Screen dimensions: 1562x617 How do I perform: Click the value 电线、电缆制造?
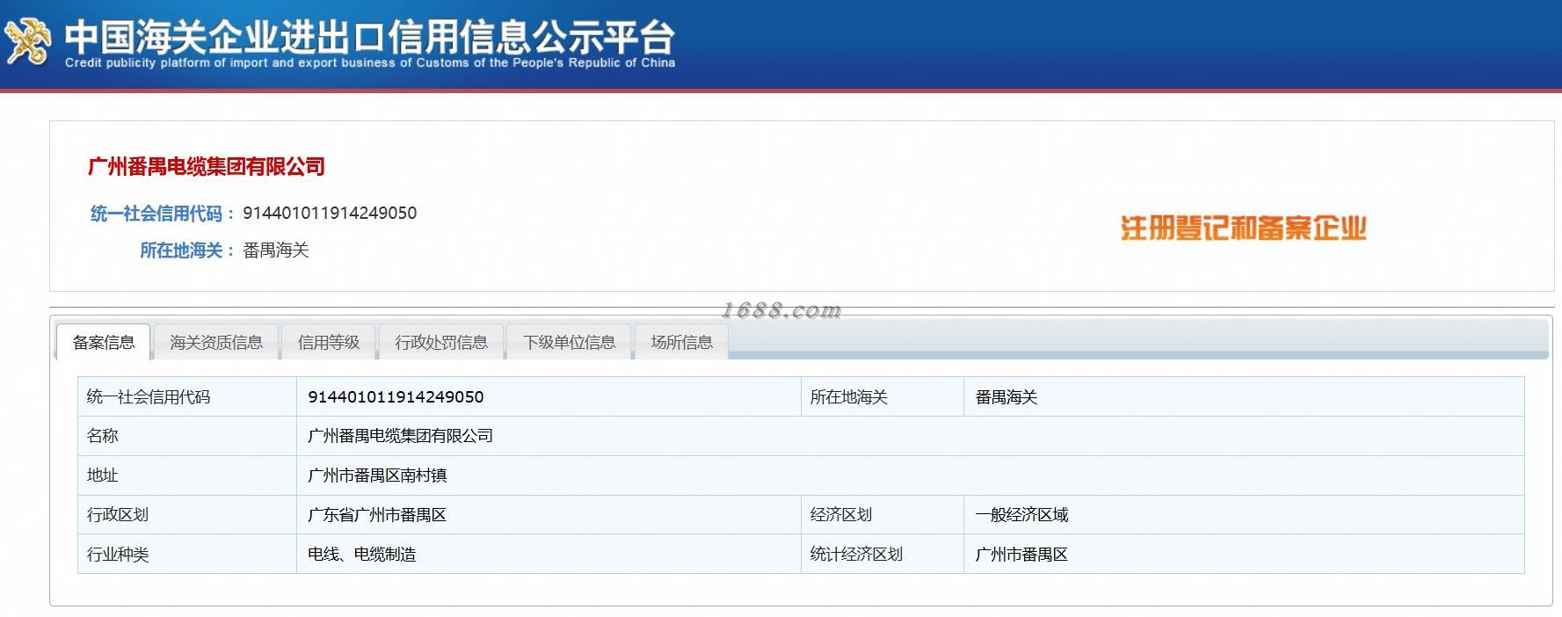[x=362, y=555]
